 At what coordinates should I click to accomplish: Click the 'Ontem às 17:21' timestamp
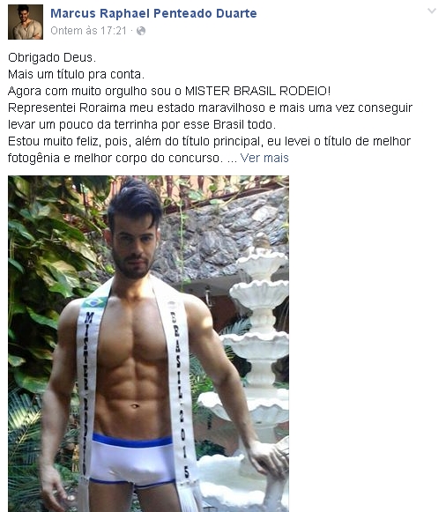pyautogui.click(x=88, y=31)
